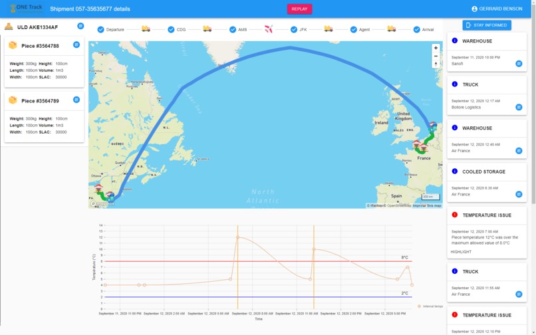Click the 12°C peak point on chart
The width and height of the screenshot is (536, 335).
click(238, 237)
